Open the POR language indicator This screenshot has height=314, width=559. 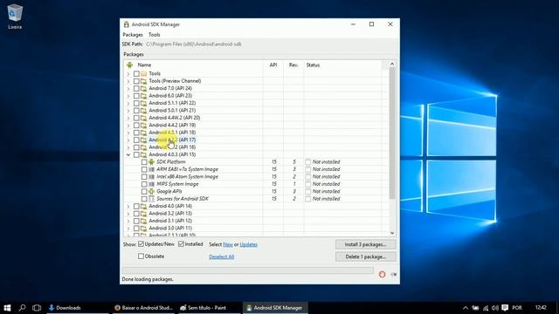tap(517, 308)
